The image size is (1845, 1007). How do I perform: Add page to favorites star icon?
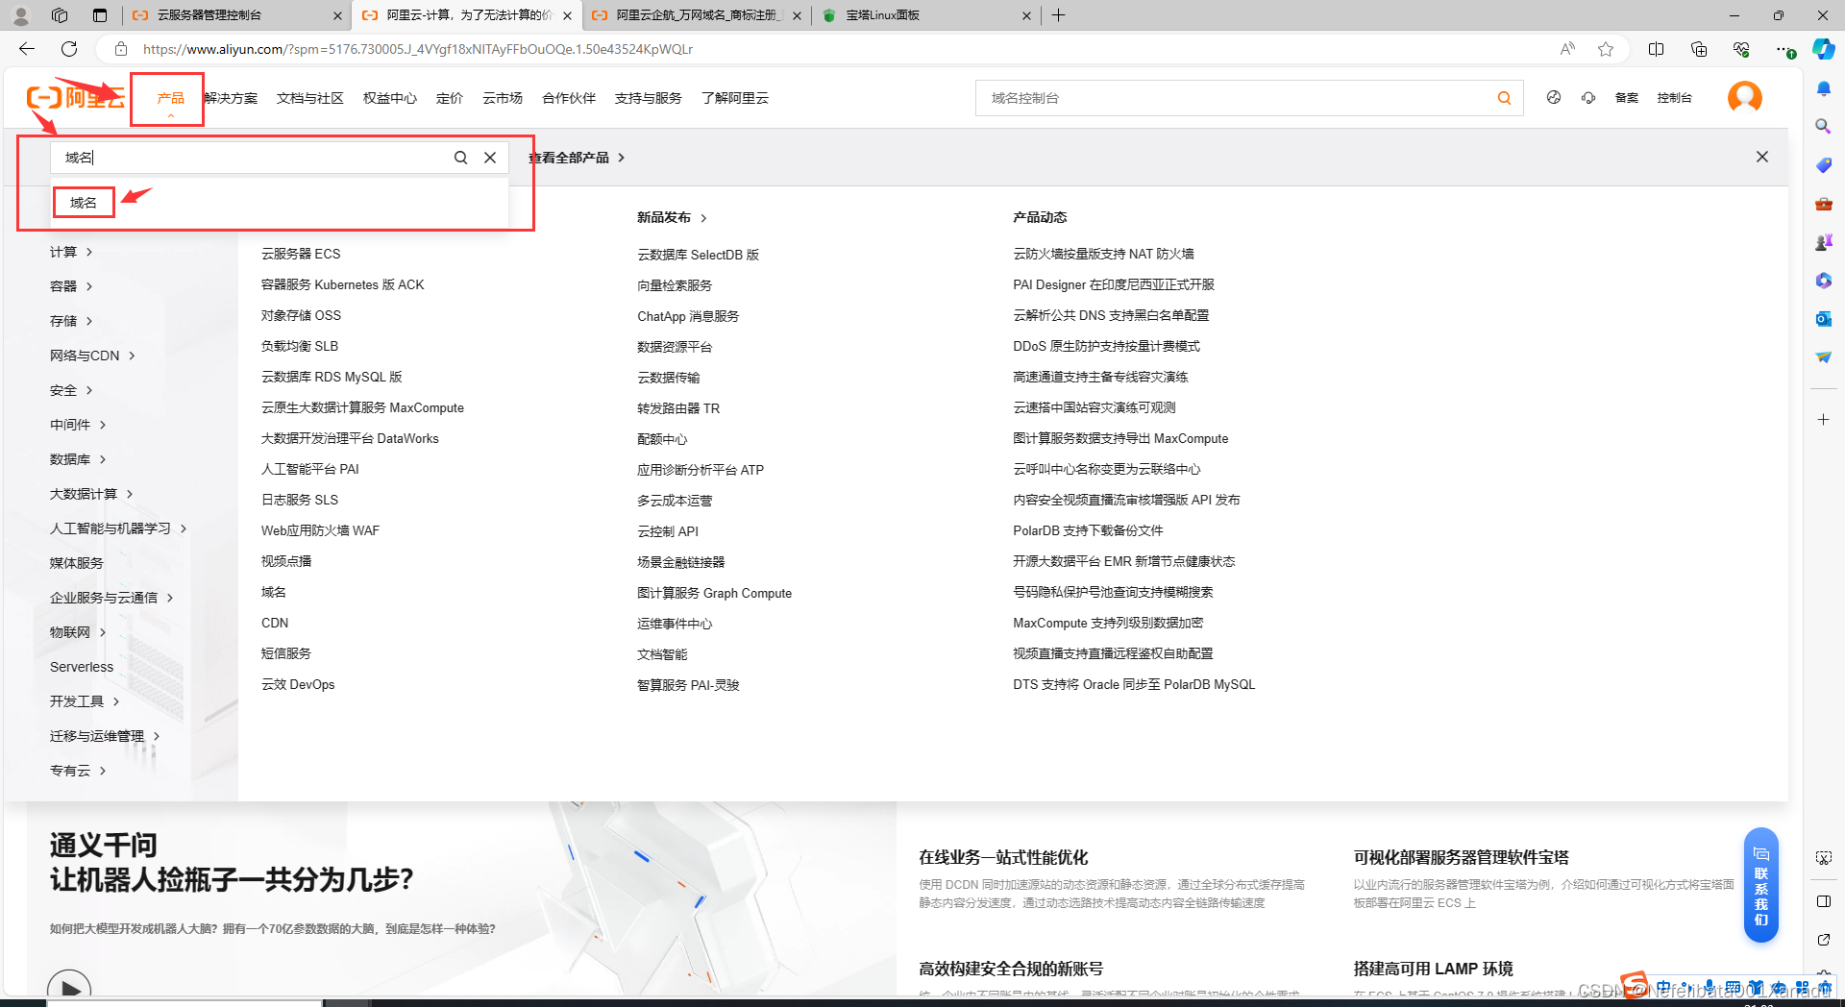(1606, 49)
